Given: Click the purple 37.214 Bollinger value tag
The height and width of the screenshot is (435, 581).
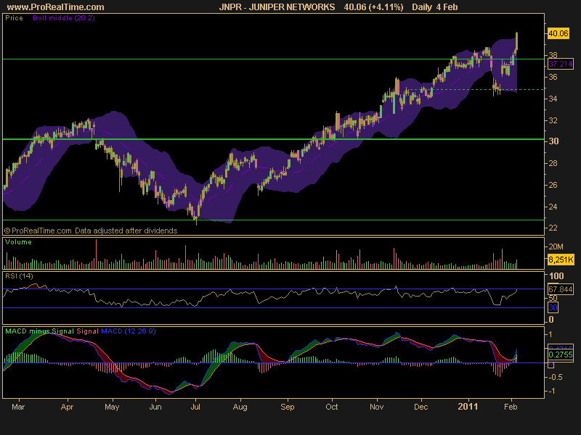Looking at the screenshot, I should point(560,64).
